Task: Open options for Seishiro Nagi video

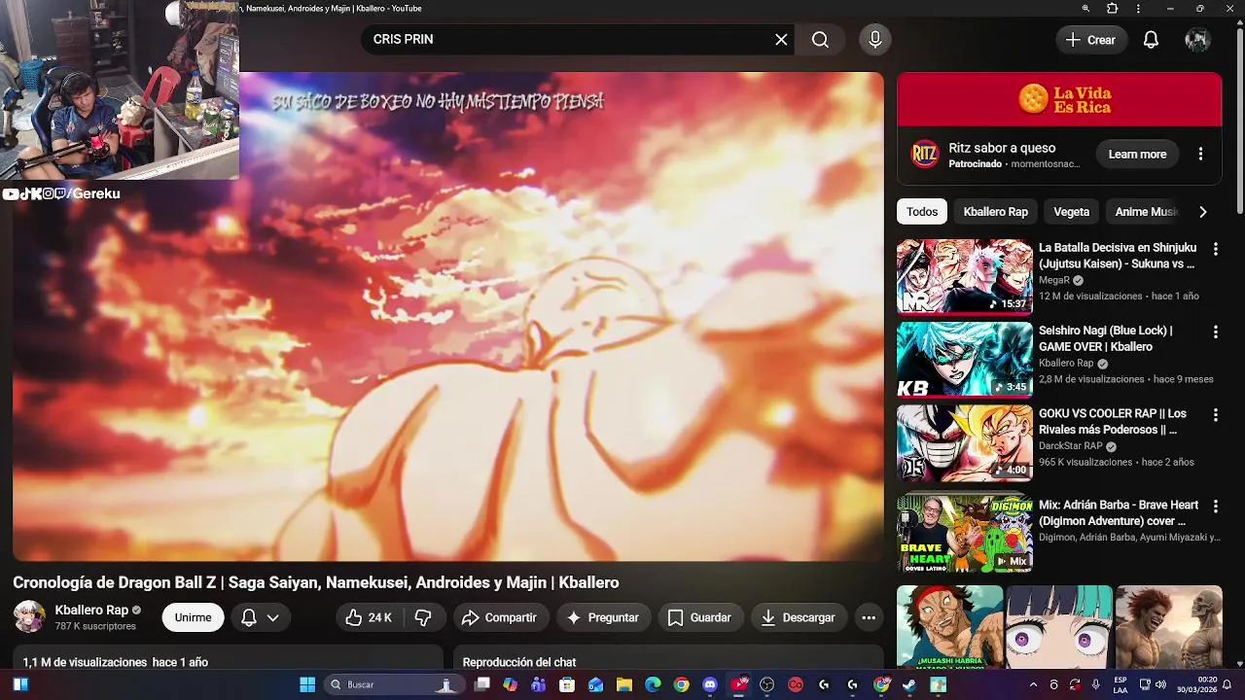Action: coord(1215,332)
